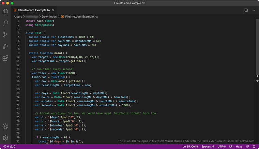Viewport: 259px width, 149px height.
Task: Click the notifications bell in status bar
Action: coord(254,147)
